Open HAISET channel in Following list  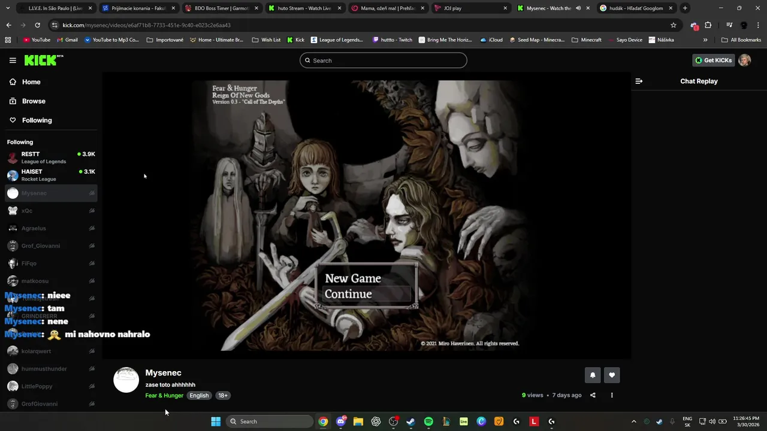(x=51, y=175)
